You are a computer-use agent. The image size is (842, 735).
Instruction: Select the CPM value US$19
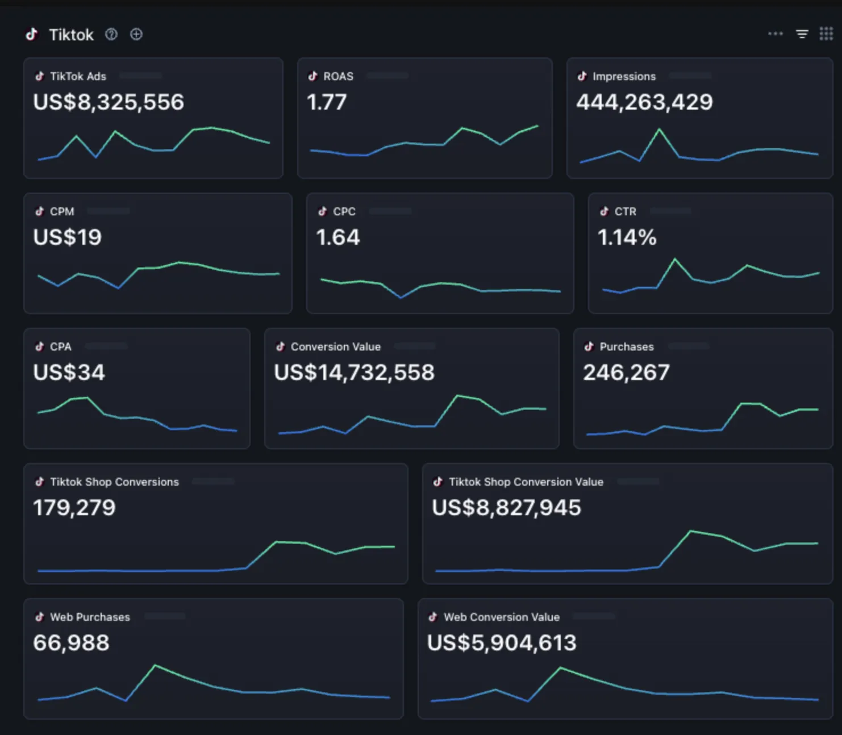point(68,237)
